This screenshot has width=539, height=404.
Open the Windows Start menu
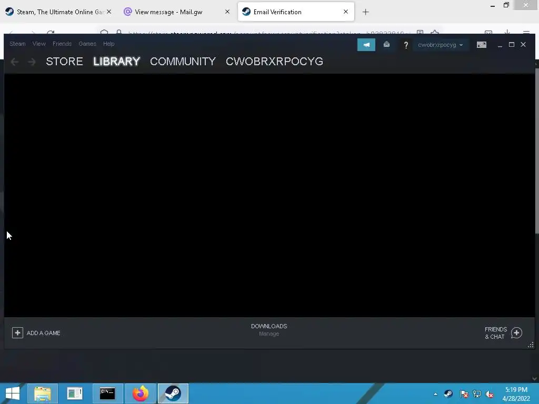point(13,393)
